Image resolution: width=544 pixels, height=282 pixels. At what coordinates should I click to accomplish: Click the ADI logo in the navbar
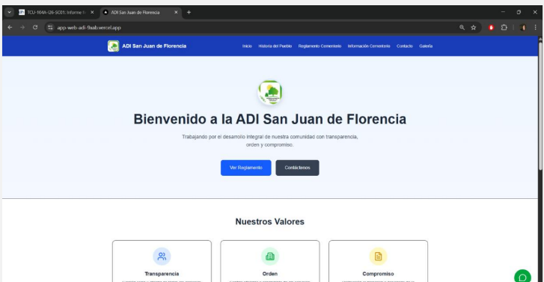click(x=114, y=46)
